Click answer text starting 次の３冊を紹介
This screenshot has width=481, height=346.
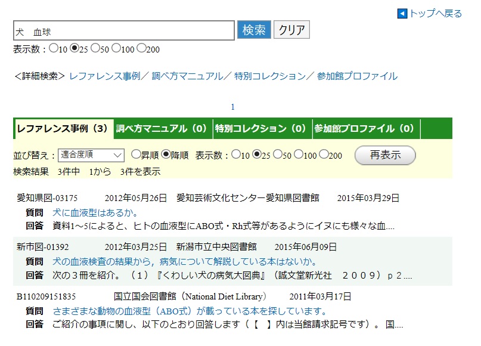[x=232, y=276]
